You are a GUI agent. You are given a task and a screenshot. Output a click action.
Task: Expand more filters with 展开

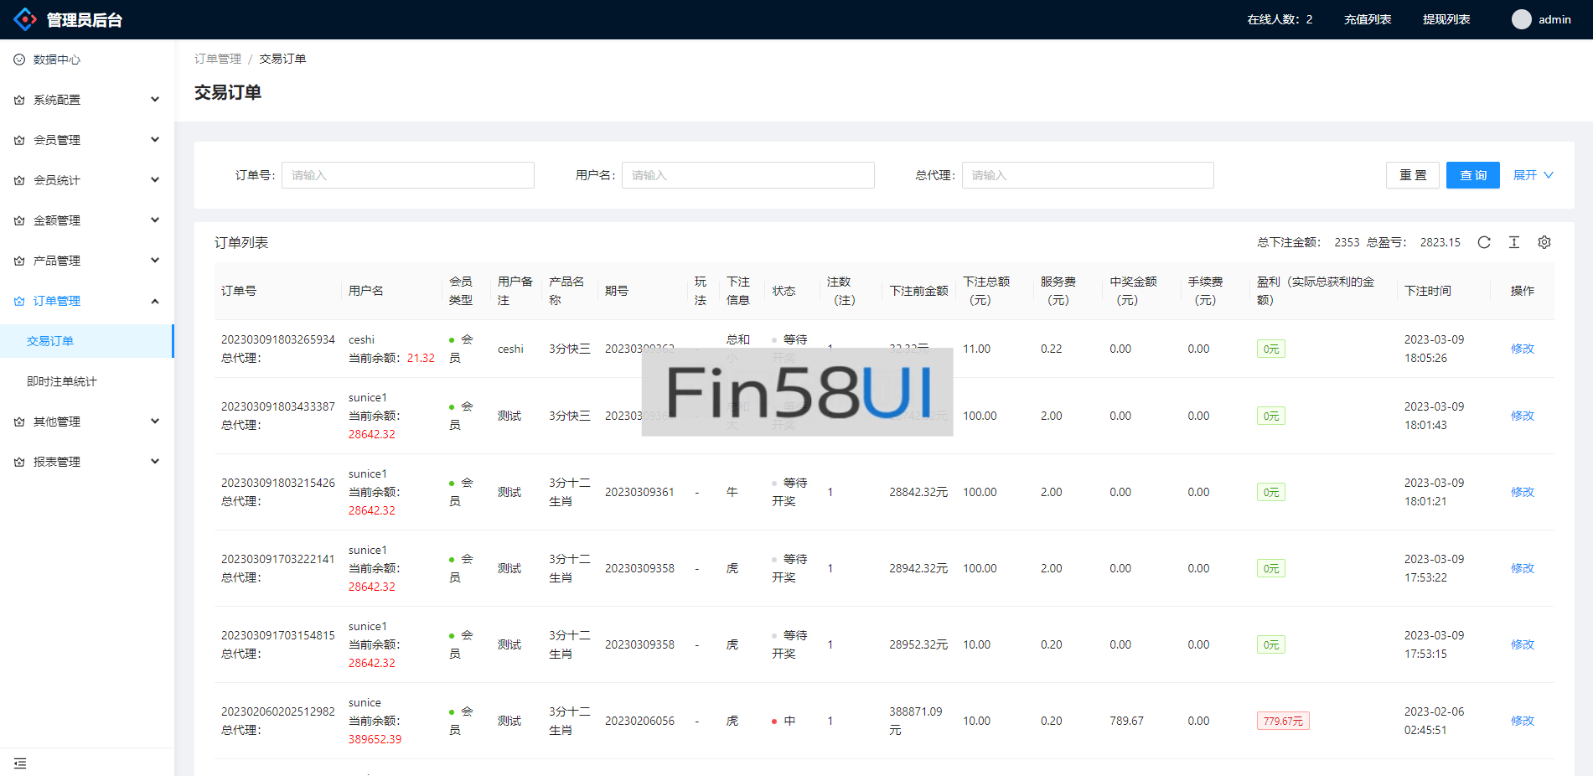point(1533,175)
